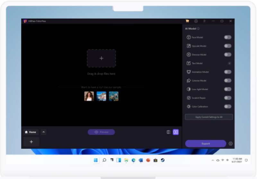Turn on the Animation Model switch
The image size is (257, 179).
click(228, 72)
